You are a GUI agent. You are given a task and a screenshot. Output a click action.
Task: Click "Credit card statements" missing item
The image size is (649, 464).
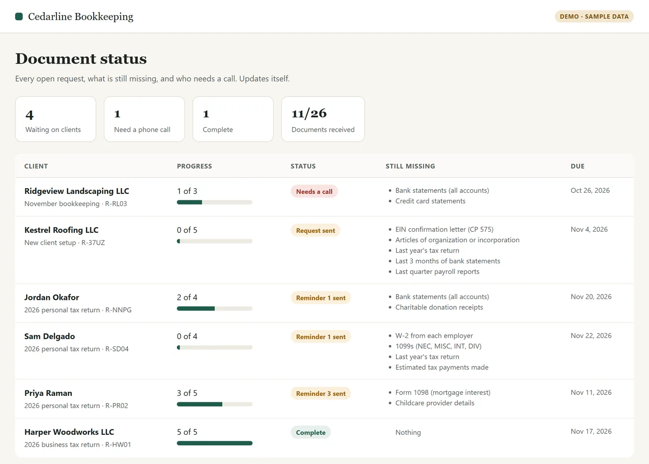point(430,201)
